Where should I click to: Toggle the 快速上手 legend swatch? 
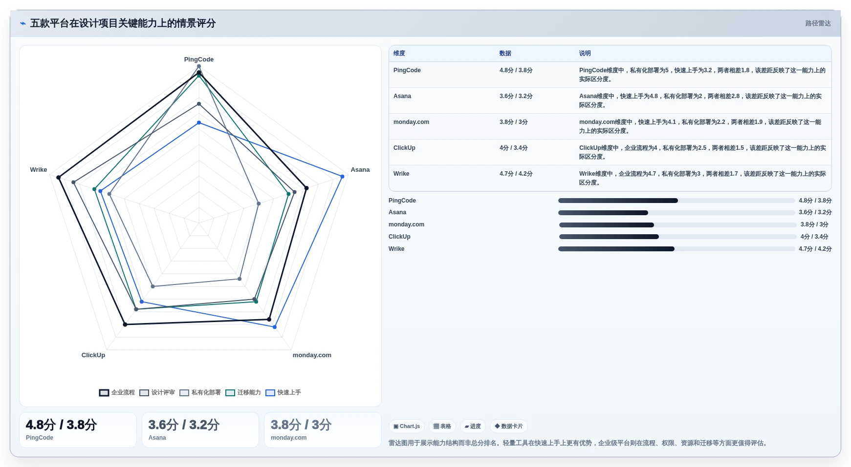point(270,393)
